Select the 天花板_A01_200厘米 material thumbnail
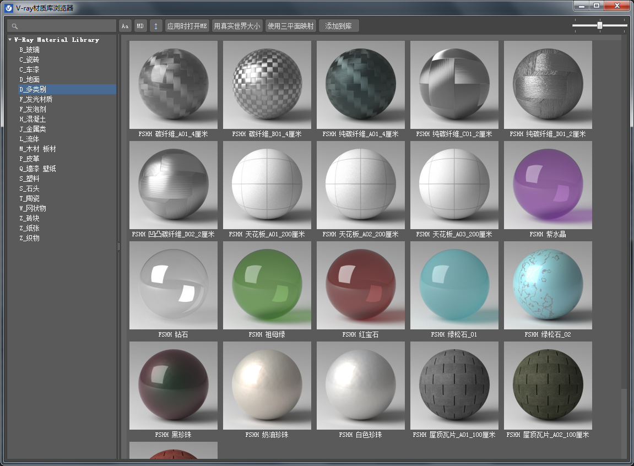 (267, 185)
